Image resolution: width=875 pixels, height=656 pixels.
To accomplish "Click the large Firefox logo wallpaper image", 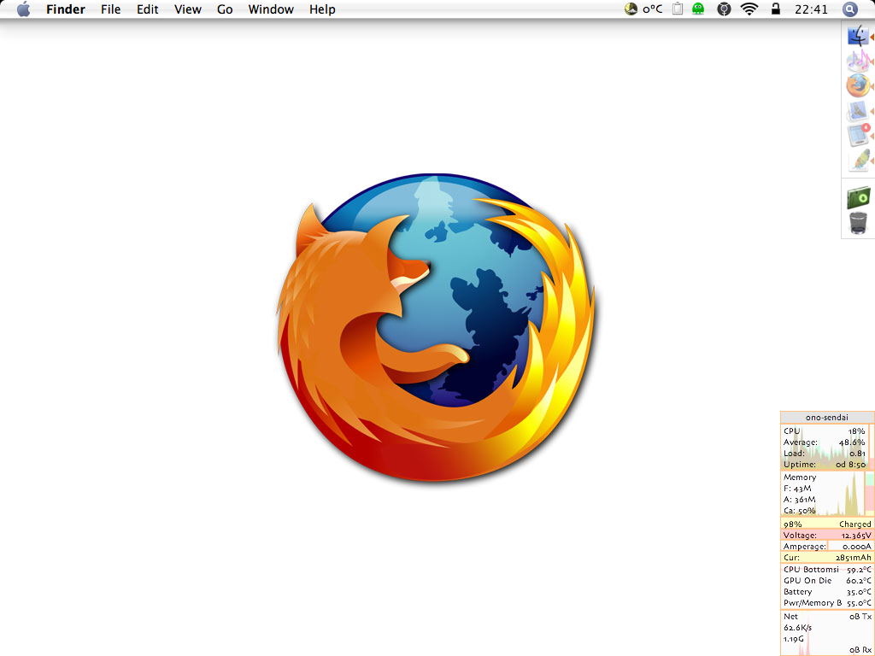I will click(435, 327).
